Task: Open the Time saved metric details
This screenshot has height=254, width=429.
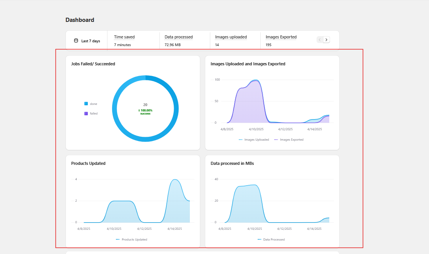Action: click(x=124, y=37)
